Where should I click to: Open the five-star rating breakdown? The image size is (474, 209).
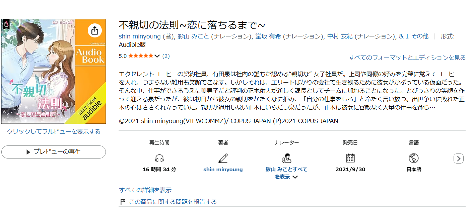(141, 56)
